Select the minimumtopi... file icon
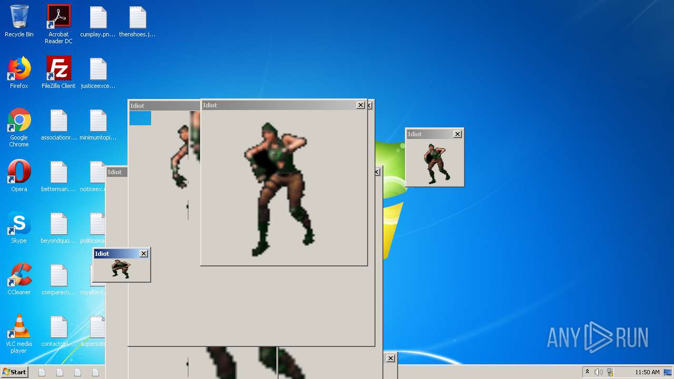 coord(98,125)
